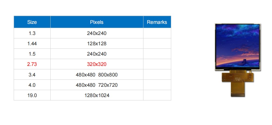Click the empty Remarks cell for 2.73
This screenshot has width=272, height=125.
coord(157,64)
